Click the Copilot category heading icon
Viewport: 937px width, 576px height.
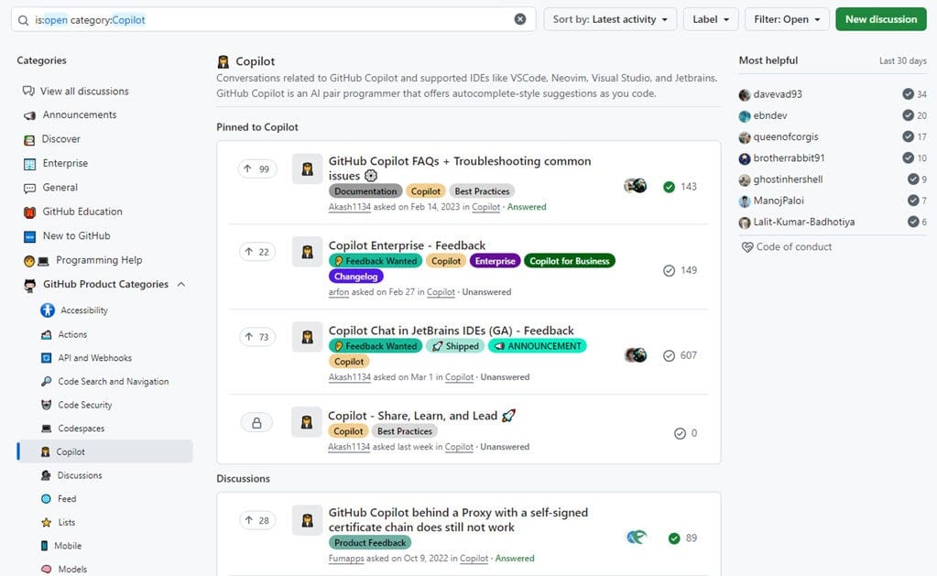(x=223, y=61)
